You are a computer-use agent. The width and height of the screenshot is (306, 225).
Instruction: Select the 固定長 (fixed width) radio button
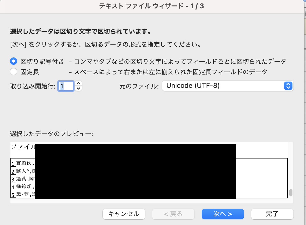pyautogui.click(x=14, y=71)
